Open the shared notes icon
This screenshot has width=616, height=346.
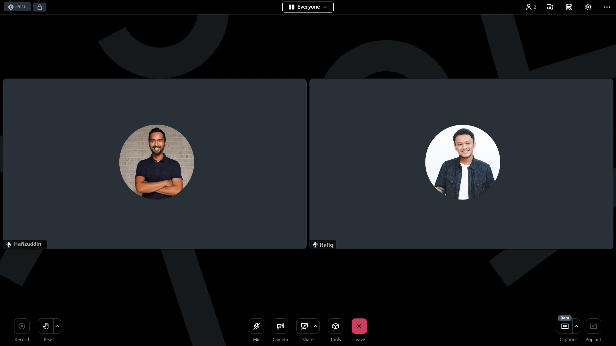click(569, 7)
